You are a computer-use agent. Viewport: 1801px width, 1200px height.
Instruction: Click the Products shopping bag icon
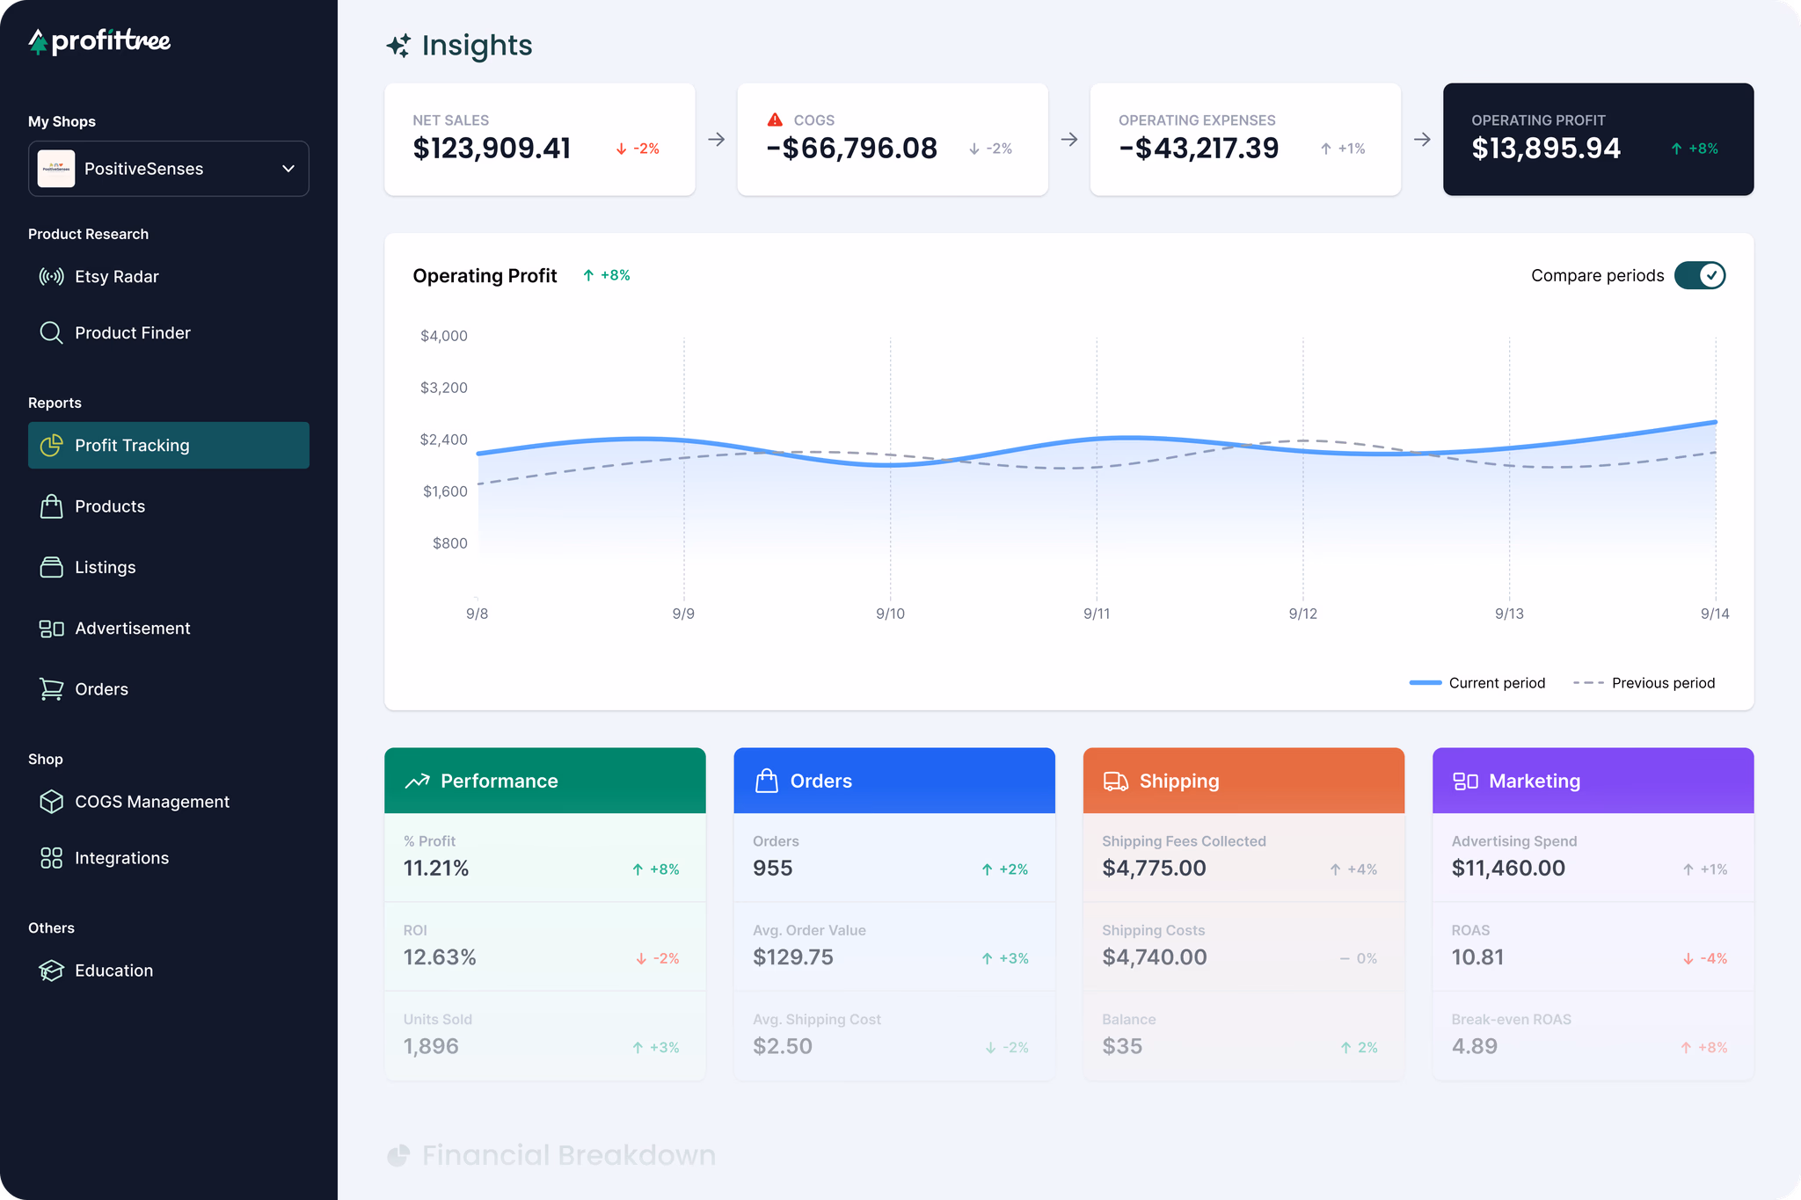coord(51,505)
